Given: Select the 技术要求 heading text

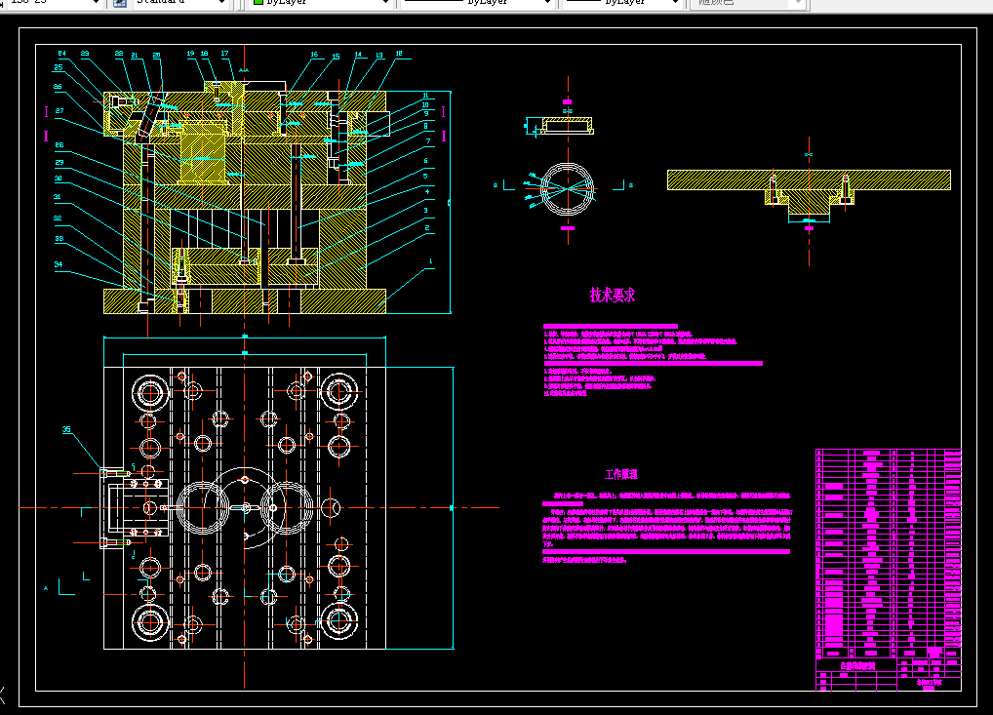Looking at the screenshot, I should click(613, 295).
